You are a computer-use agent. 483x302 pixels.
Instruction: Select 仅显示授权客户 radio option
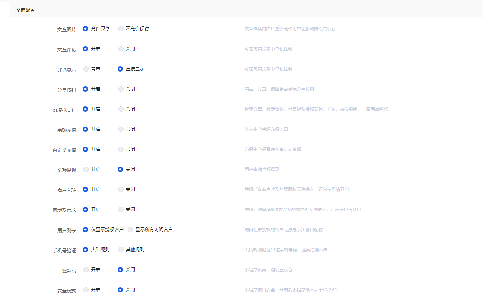pos(86,230)
